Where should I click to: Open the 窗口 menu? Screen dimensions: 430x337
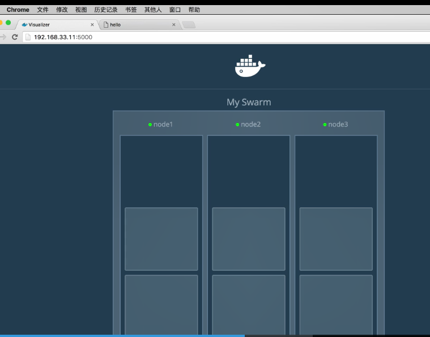point(175,10)
